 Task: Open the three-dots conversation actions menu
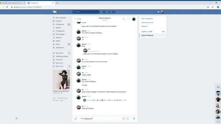128,19
